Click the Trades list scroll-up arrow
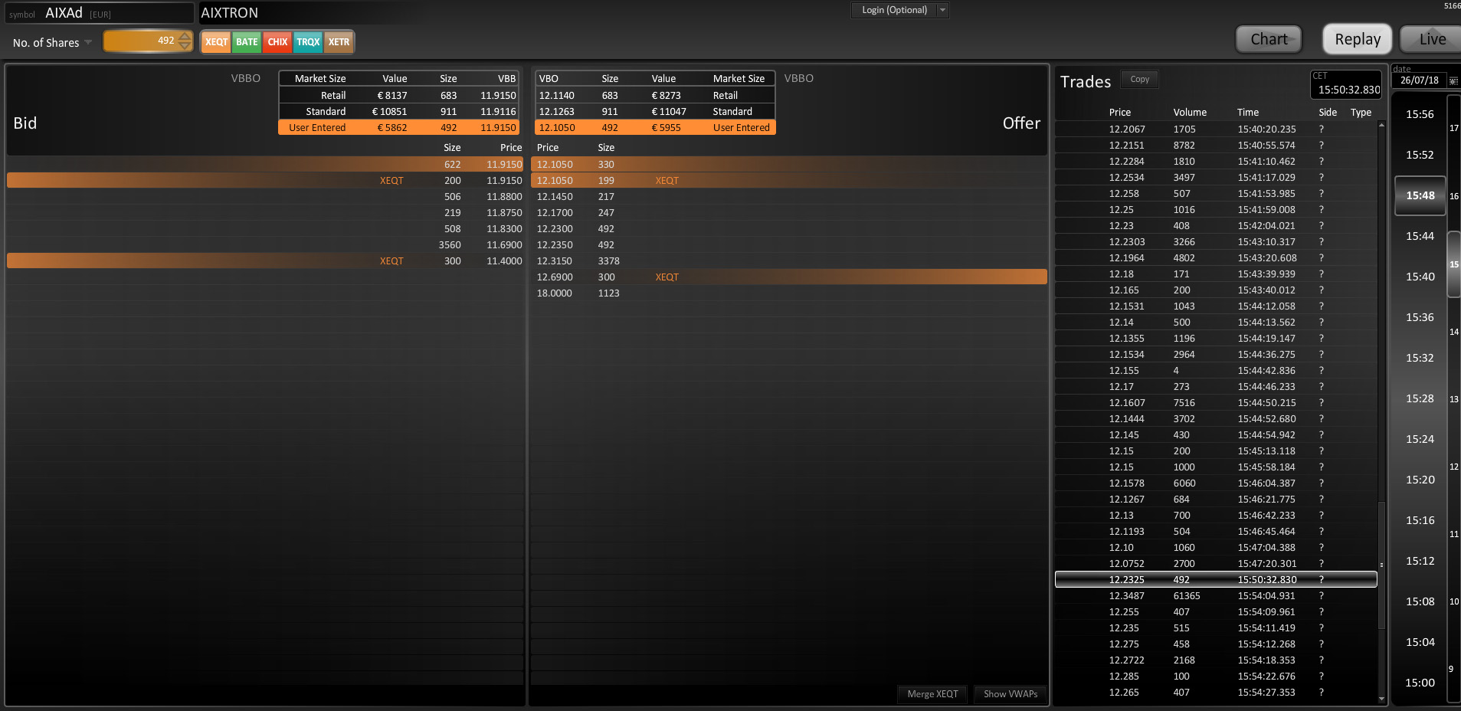The height and width of the screenshot is (711, 1461). pyautogui.click(x=1381, y=124)
